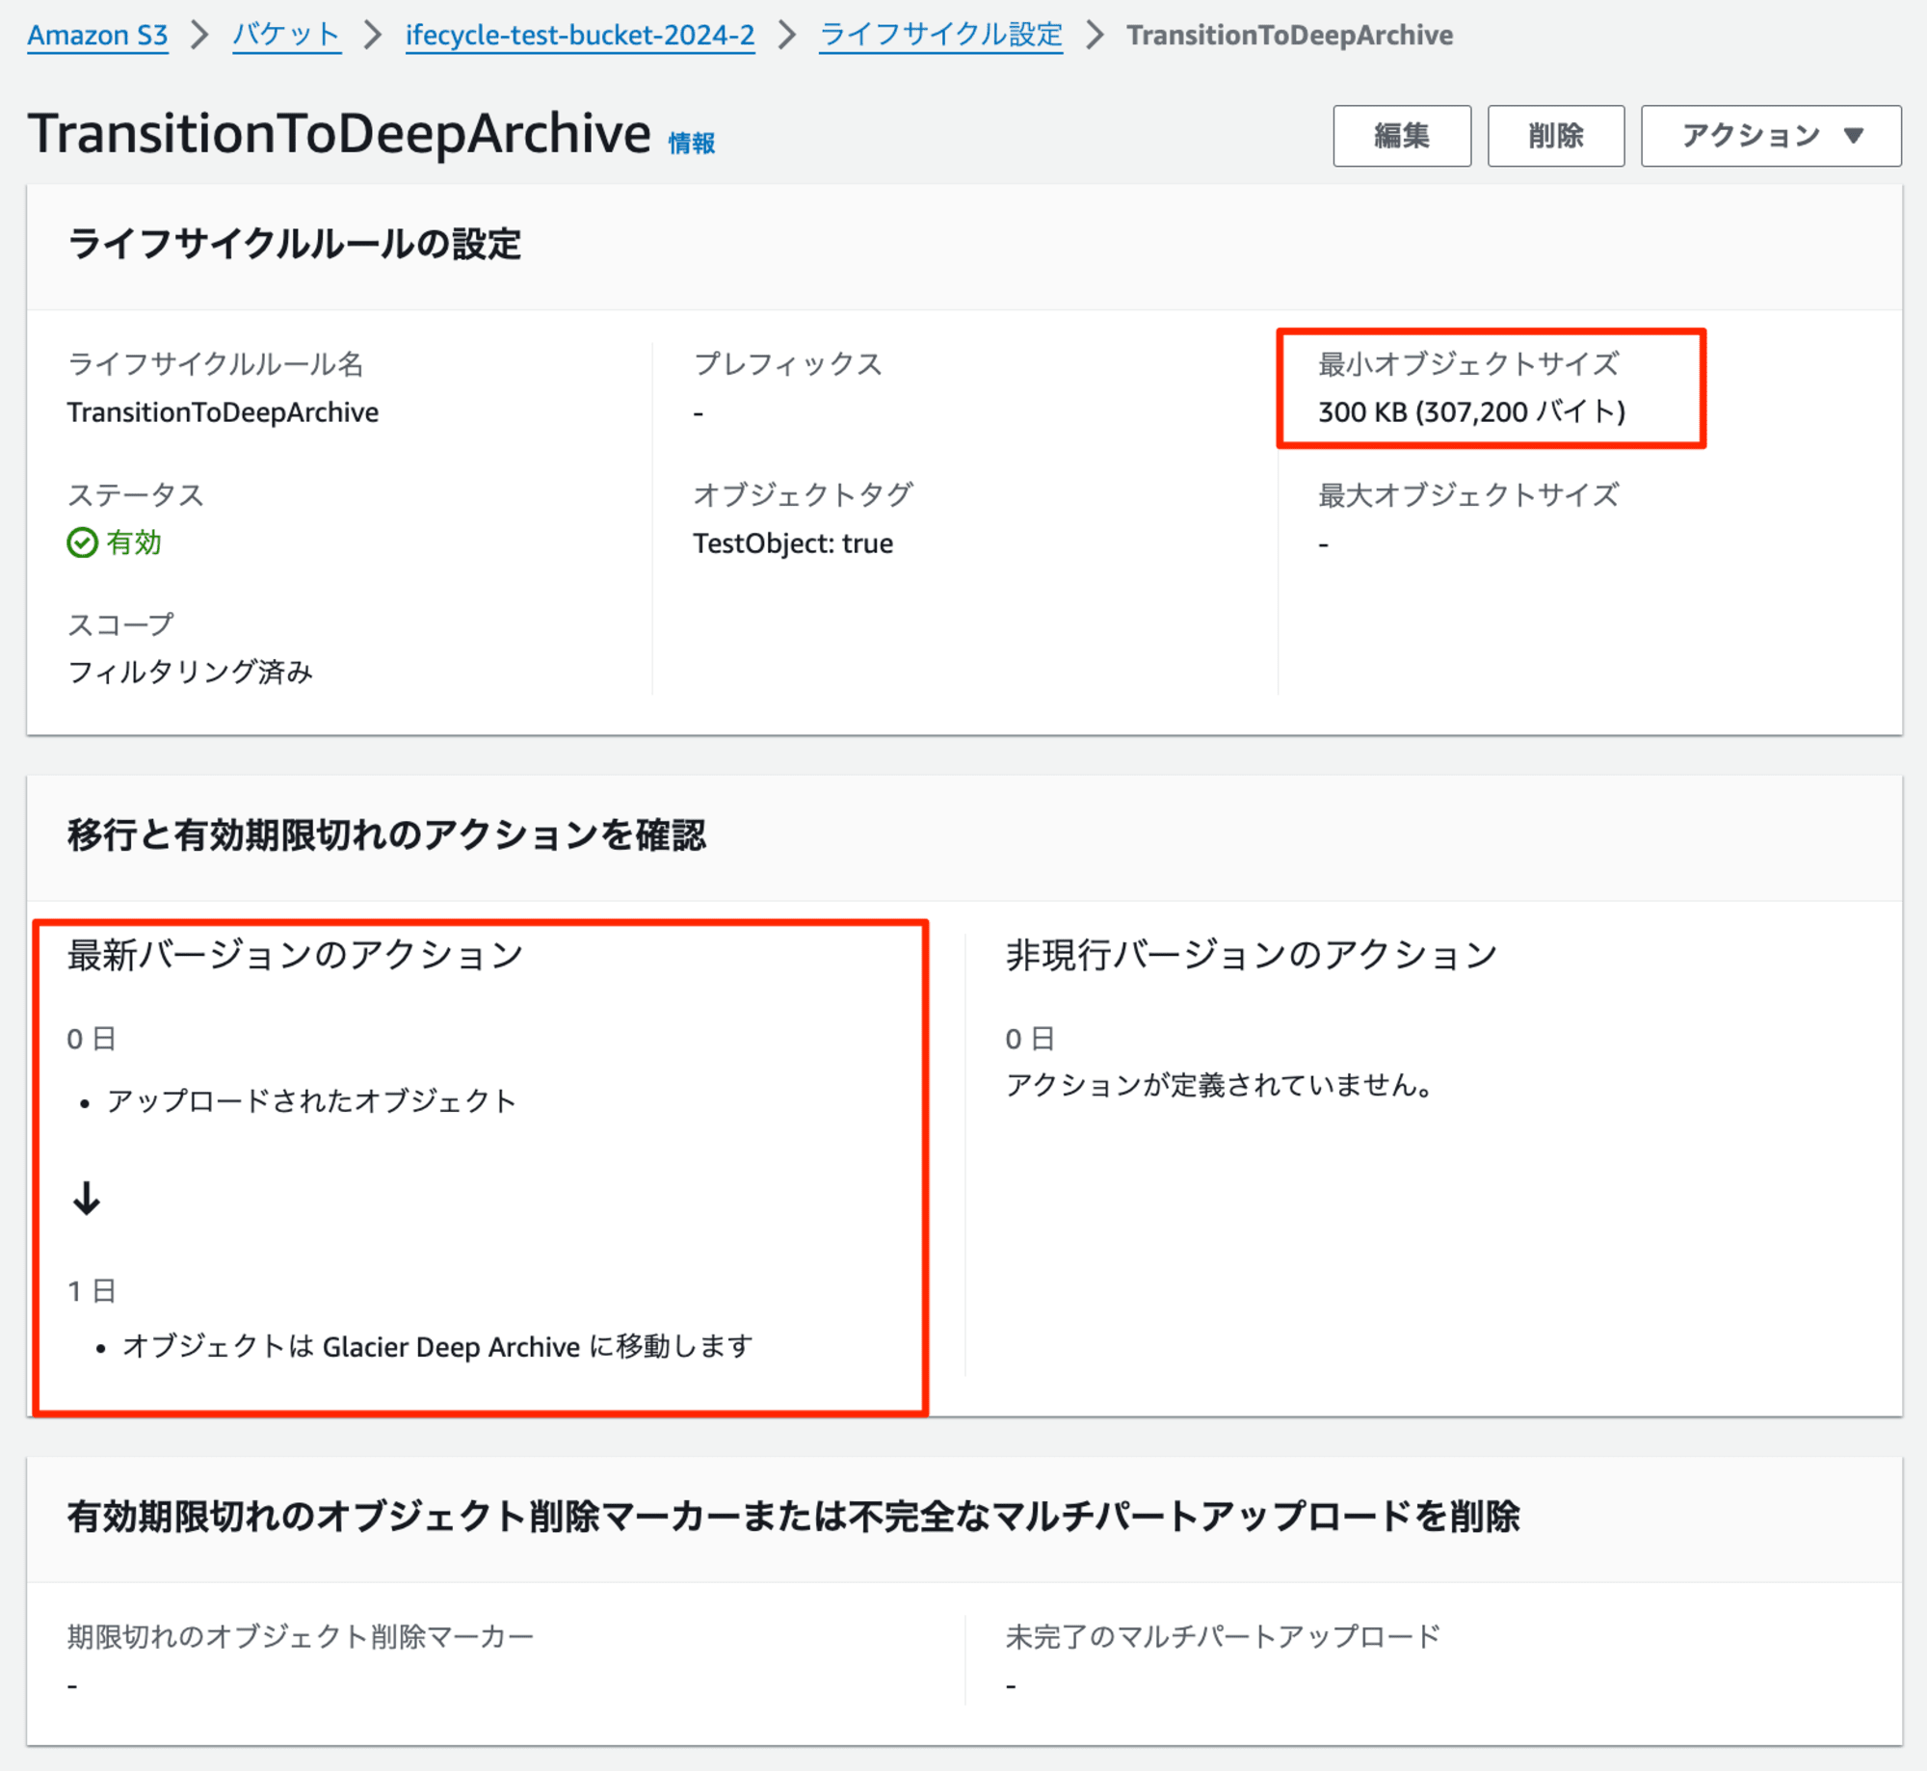
Task: Click the 未完了のマルチパートアップロード label
Action: 1223,1636
